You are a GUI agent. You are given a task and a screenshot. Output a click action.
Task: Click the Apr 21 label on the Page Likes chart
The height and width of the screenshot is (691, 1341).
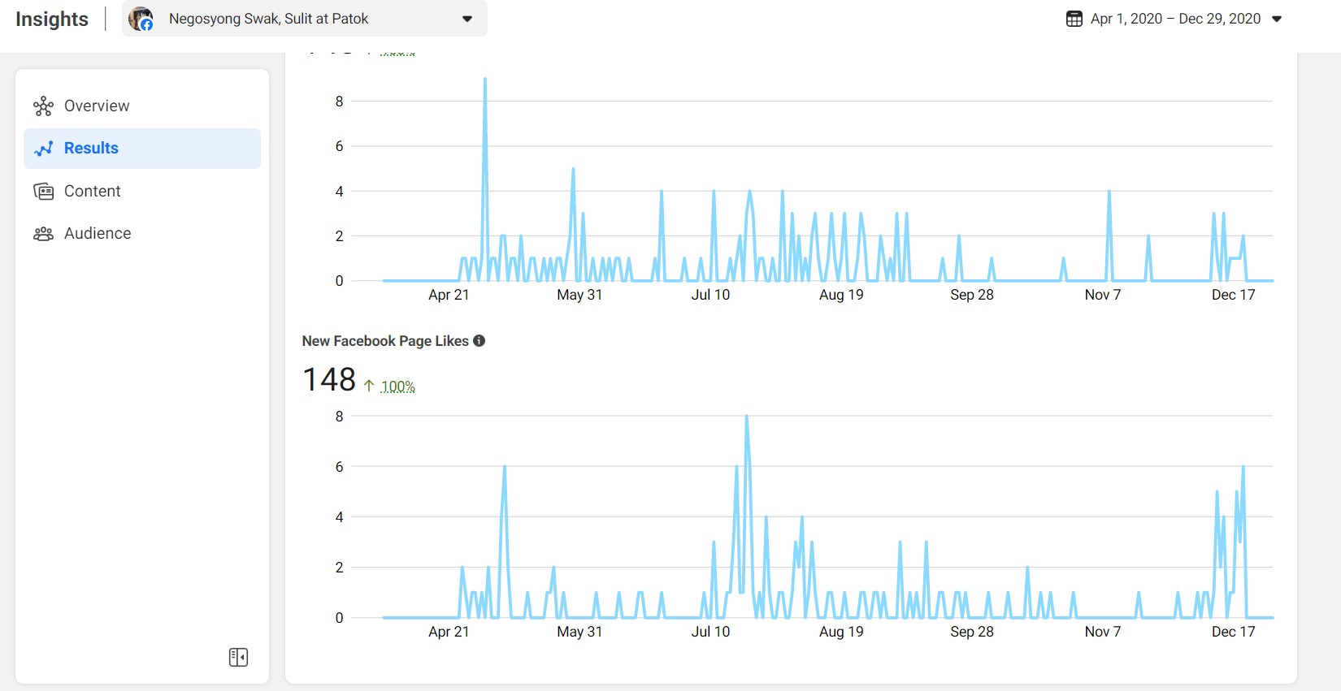point(449,632)
